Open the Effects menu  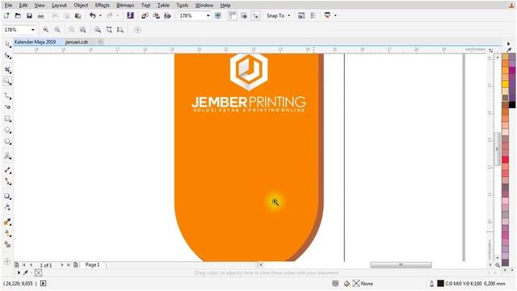102,6
